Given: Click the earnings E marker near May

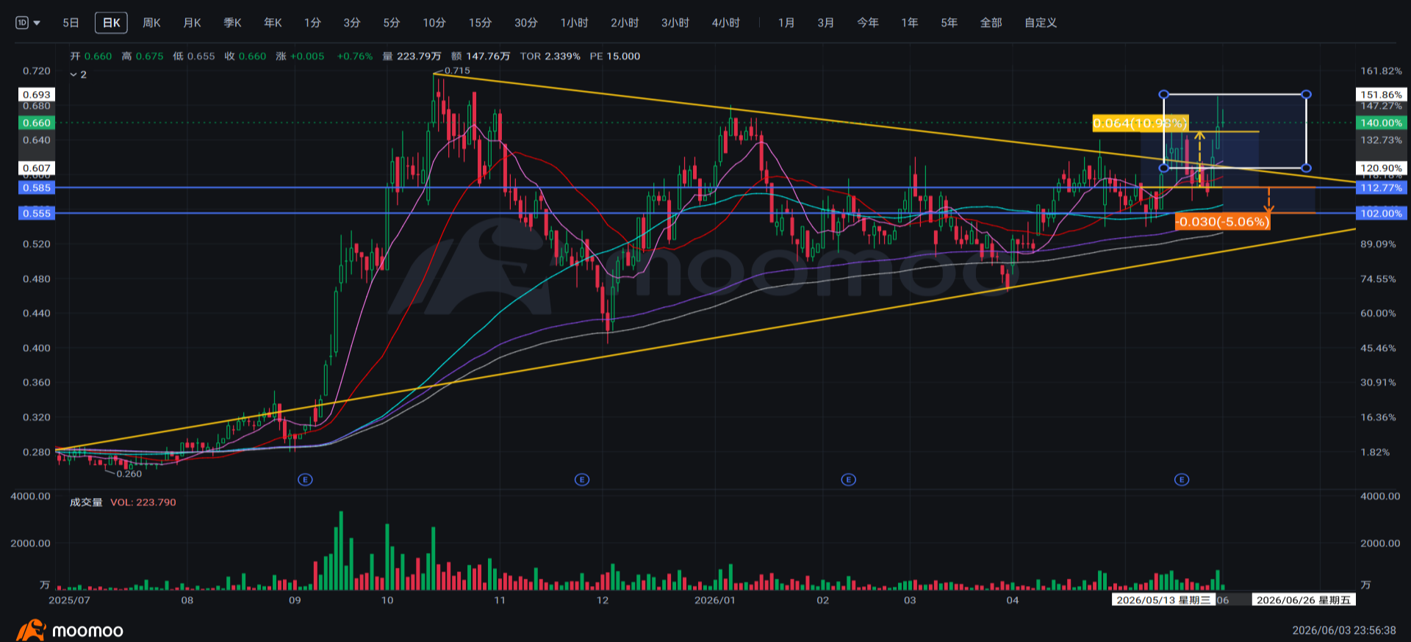Looking at the screenshot, I should tap(1182, 480).
